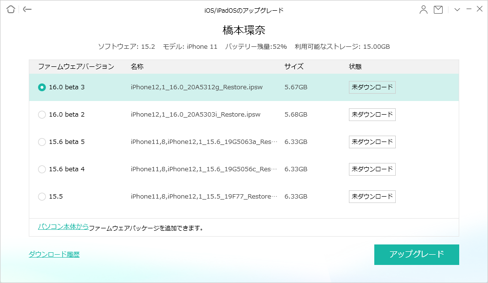Click the ソフトウェア: 15.2 info text
Screen dimensions: 488x283
click(126, 47)
